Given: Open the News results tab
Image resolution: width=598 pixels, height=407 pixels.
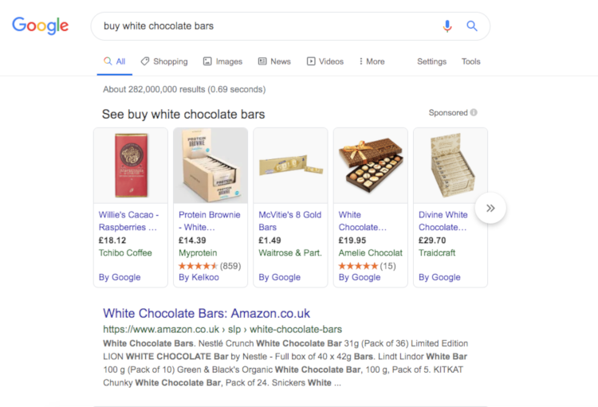Looking at the screenshot, I should coord(274,61).
